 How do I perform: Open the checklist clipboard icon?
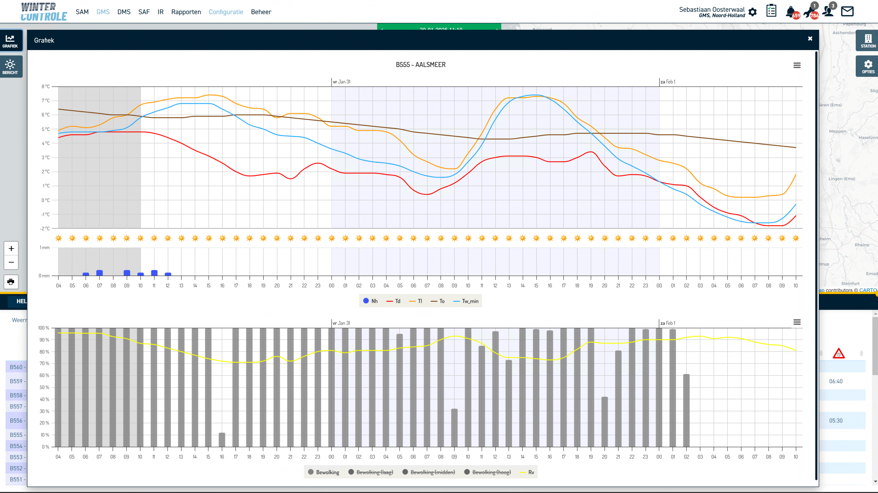pos(771,11)
